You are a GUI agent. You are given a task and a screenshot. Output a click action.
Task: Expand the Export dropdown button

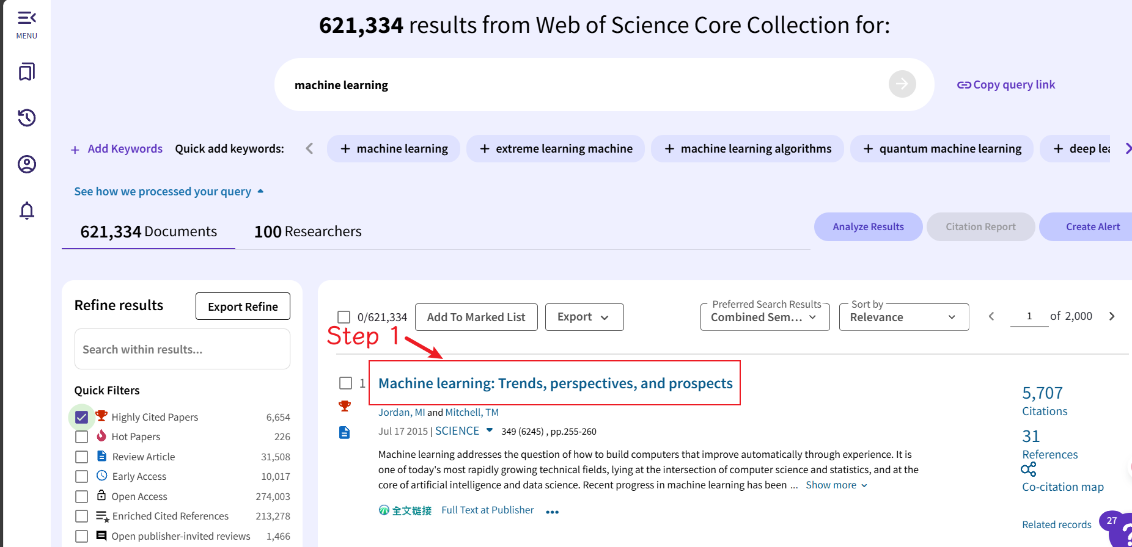[x=584, y=317]
